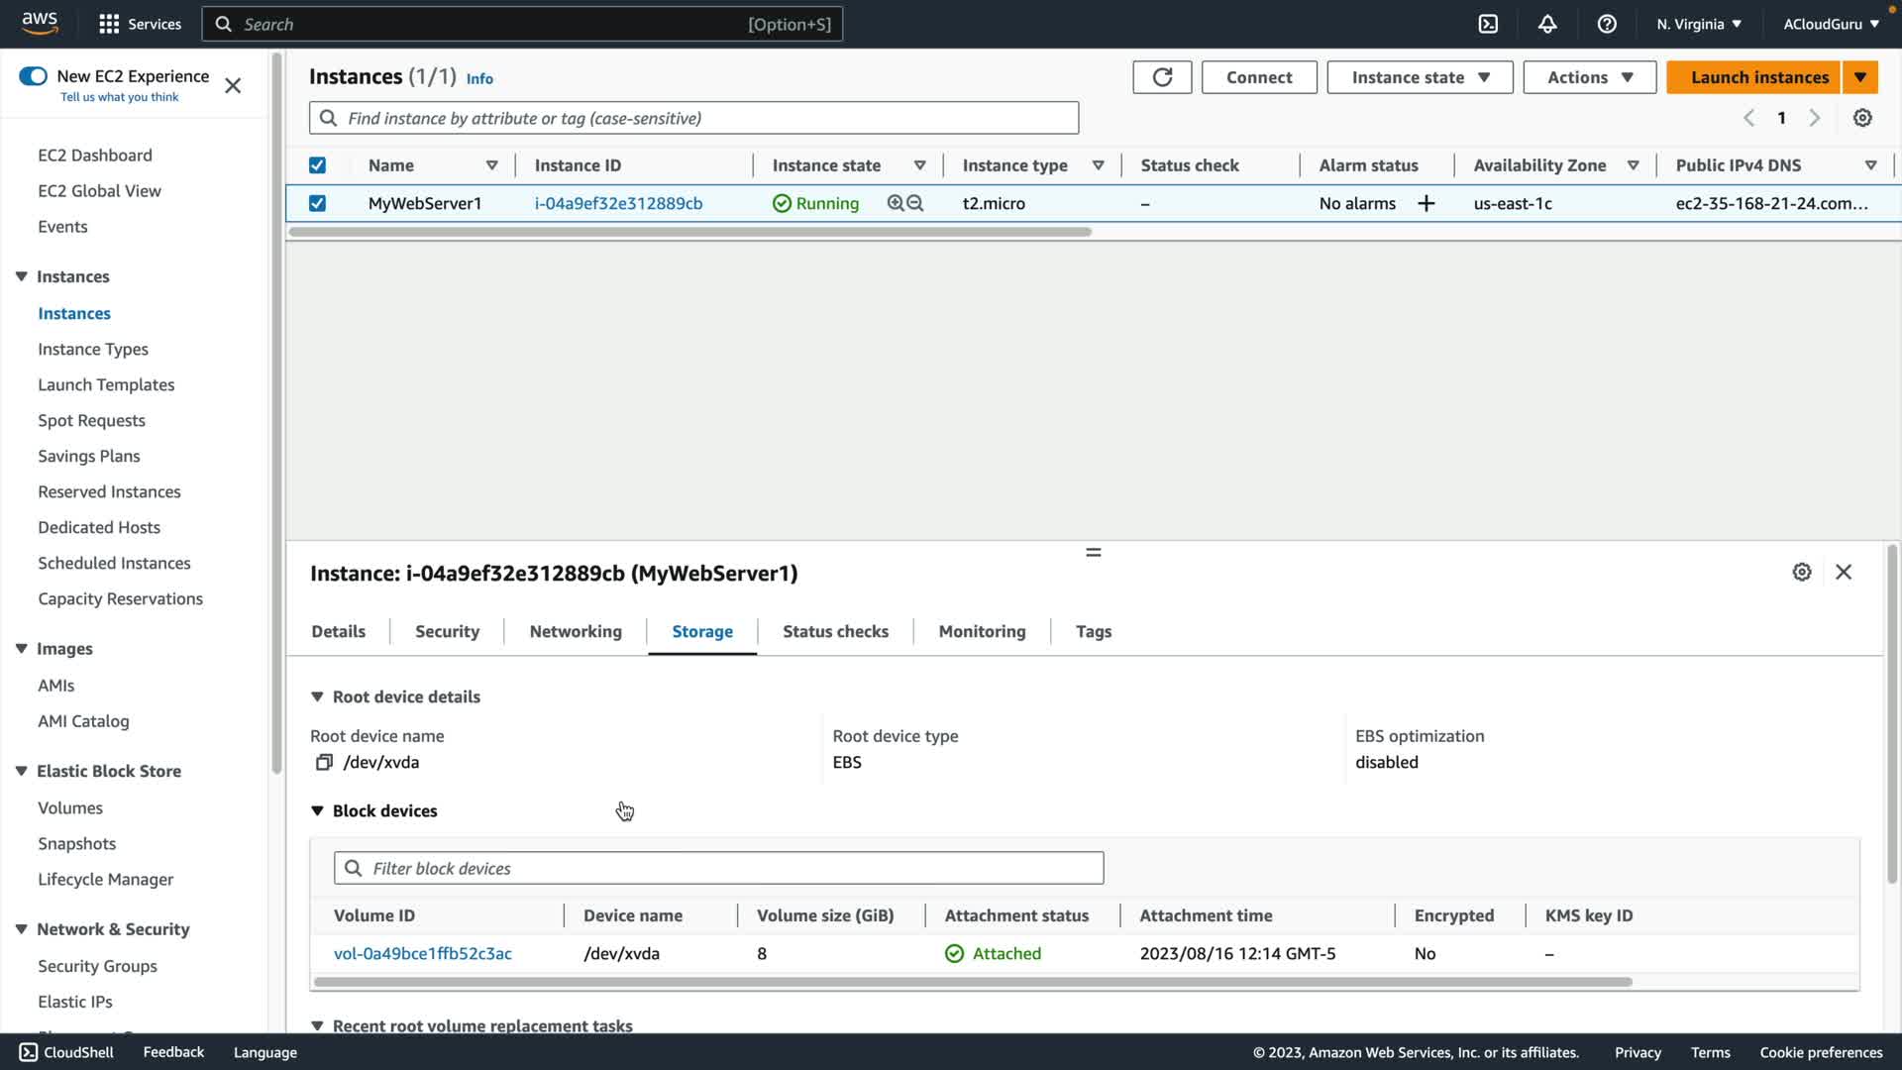Open the Status checks tab
The image size is (1902, 1070).
[x=835, y=632]
